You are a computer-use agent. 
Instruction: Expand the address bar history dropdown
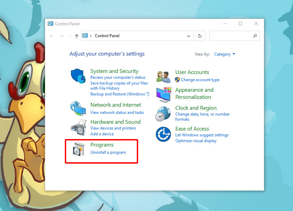click(189, 36)
